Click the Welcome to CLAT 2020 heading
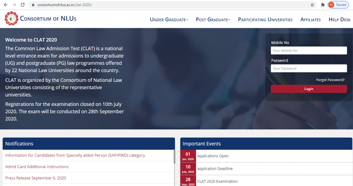The image size is (353, 186). click(x=31, y=40)
